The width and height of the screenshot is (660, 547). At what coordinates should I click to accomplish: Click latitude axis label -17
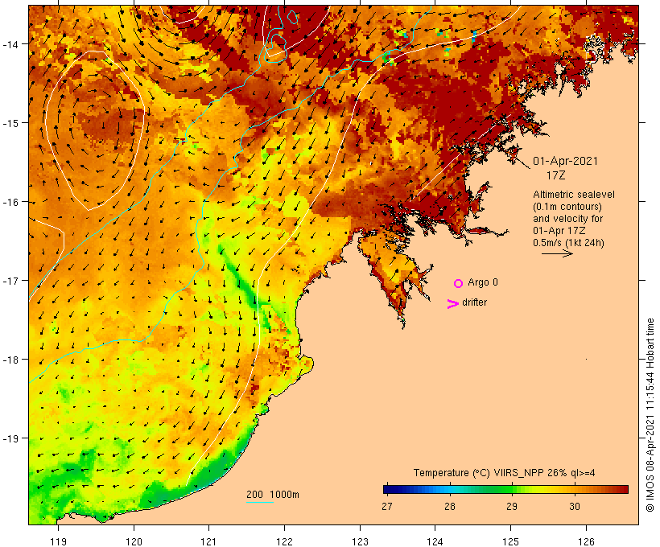pyautogui.click(x=10, y=281)
